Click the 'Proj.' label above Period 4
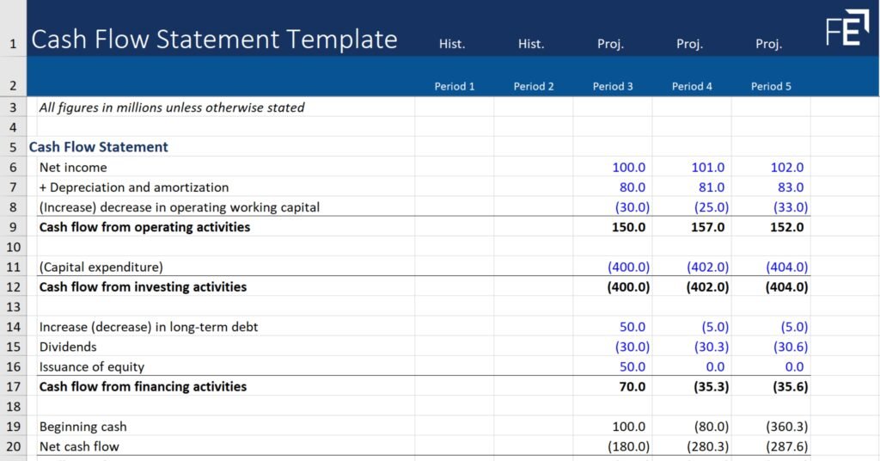Screen dimensions: 880x461 click(x=690, y=44)
